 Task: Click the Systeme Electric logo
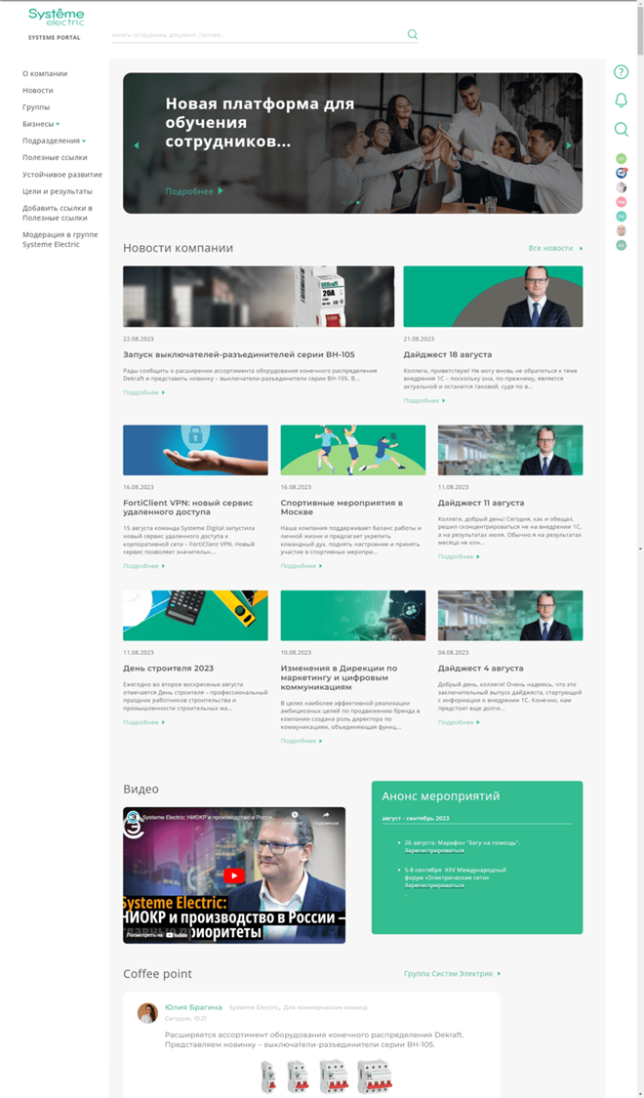[56, 17]
